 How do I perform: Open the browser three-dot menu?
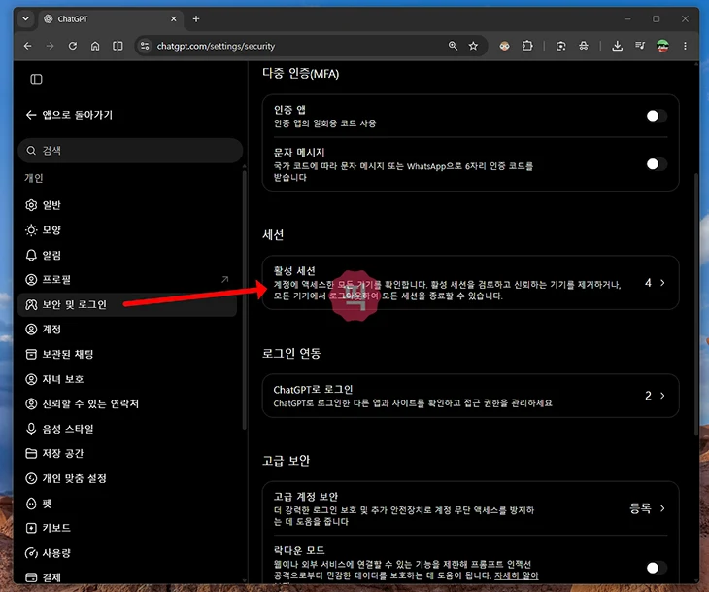[685, 46]
